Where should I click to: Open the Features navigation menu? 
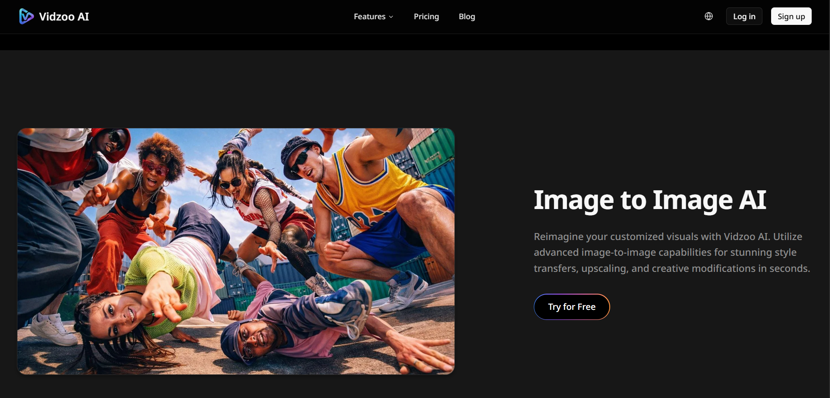[373, 17]
